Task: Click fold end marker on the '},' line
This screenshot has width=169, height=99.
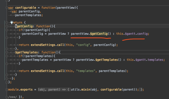Action: (x=7, y=49)
